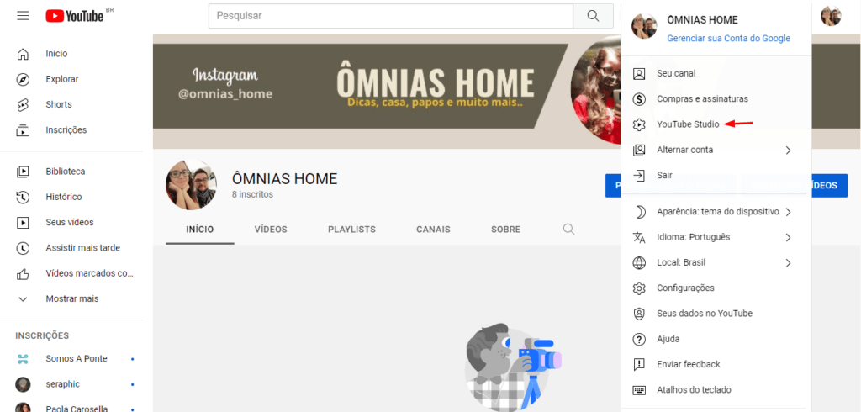Open the Shorts icon in sidebar
861x412 pixels.
pyautogui.click(x=23, y=104)
